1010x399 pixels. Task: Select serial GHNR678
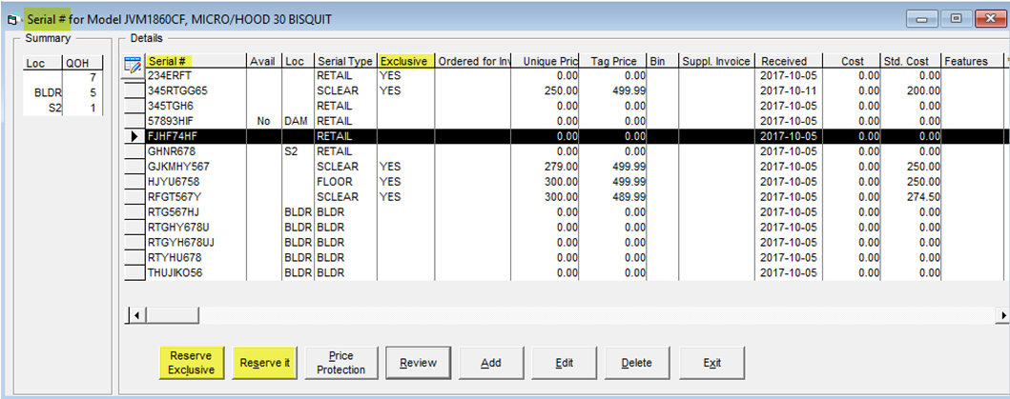coord(196,151)
